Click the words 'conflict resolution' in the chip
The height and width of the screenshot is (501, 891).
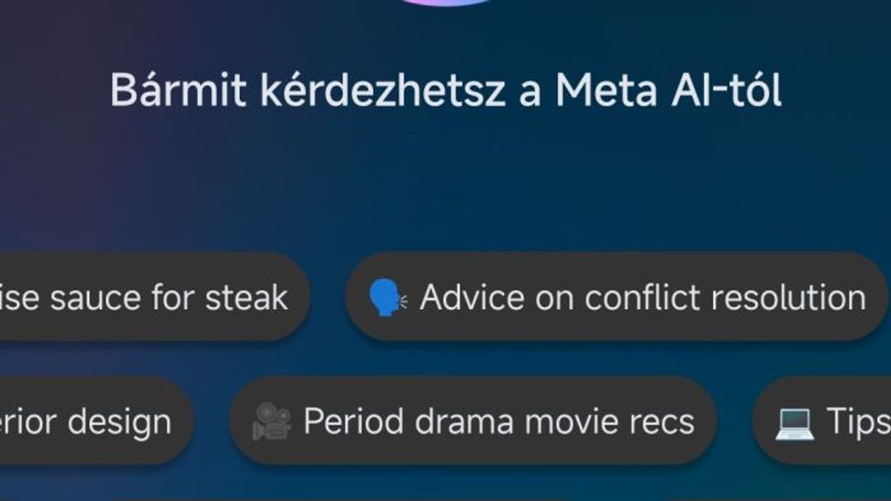coord(725,297)
